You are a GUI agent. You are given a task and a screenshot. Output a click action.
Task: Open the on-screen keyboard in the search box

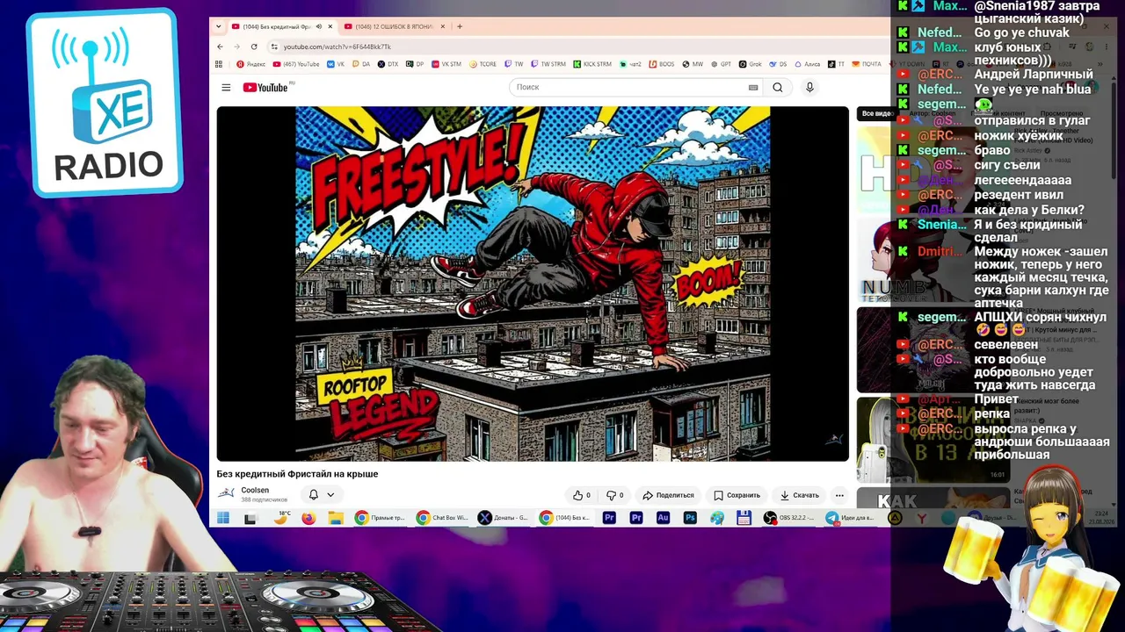[753, 88]
